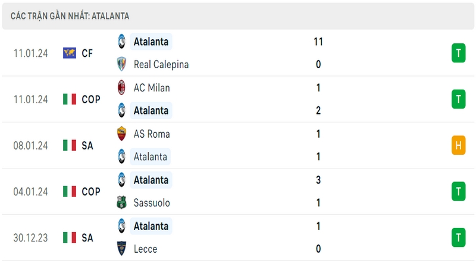Viewport: 476px width, 267px height.
Task: Click Atalanta crest in Real Calepina match
Action: 121,42
